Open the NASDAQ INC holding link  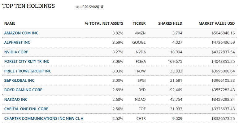[x=16, y=99]
